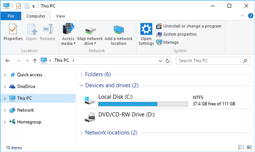Open the Customize Quick Access Toolbar dropdown
The image size is (255, 152).
click(x=33, y=7)
